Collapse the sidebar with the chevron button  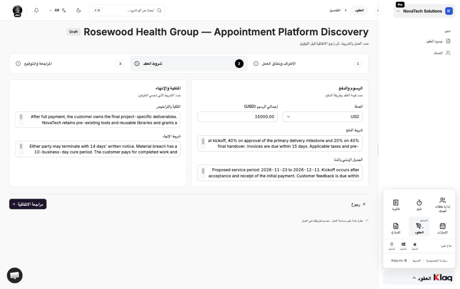click(x=378, y=10)
